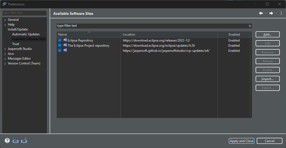Maximize the Preferences window
The height and width of the screenshot is (148, 286).
[267, 4]
